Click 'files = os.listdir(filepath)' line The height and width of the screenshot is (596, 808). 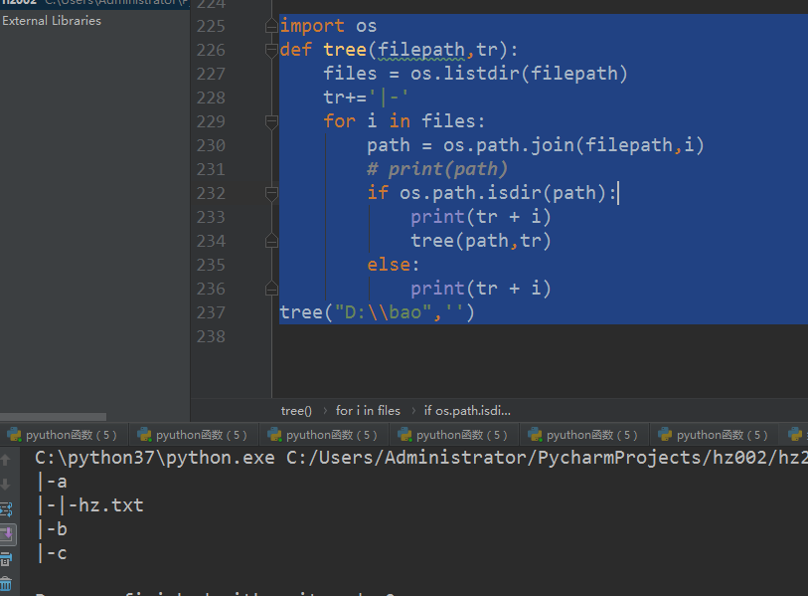tap(475, 74)
